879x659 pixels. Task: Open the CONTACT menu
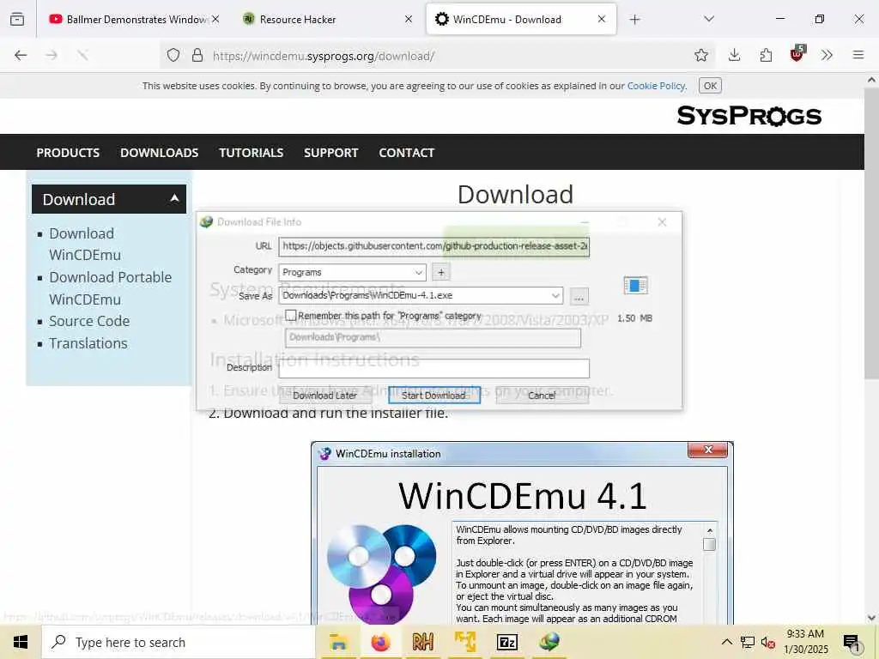406,153
